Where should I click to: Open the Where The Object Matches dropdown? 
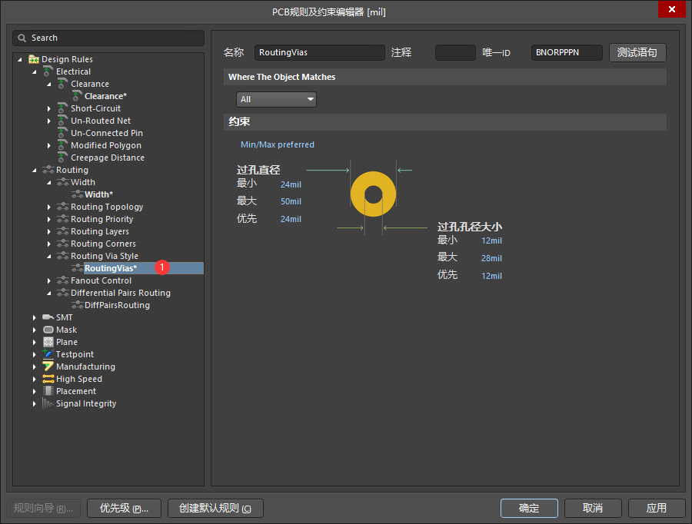276,99
